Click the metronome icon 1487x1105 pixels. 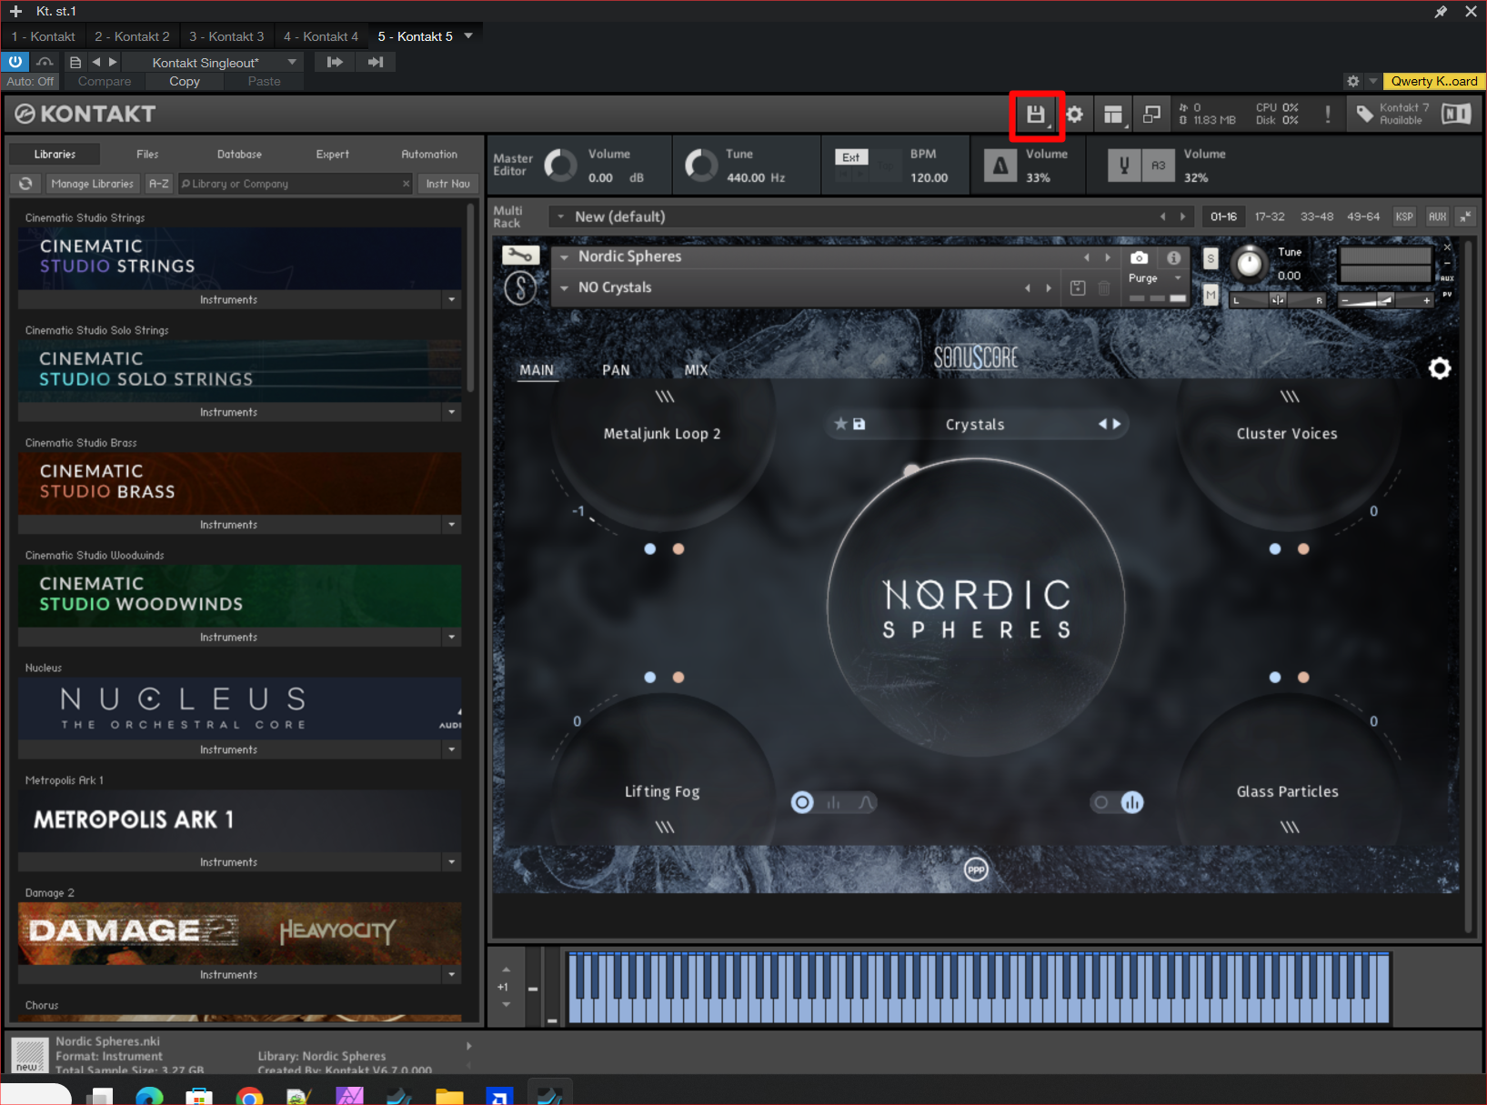point(1000,166)
